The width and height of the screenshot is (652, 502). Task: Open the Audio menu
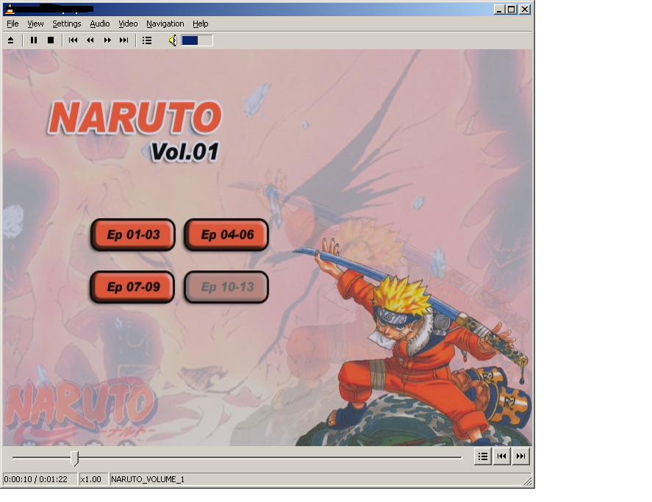[x=100, y=24]
